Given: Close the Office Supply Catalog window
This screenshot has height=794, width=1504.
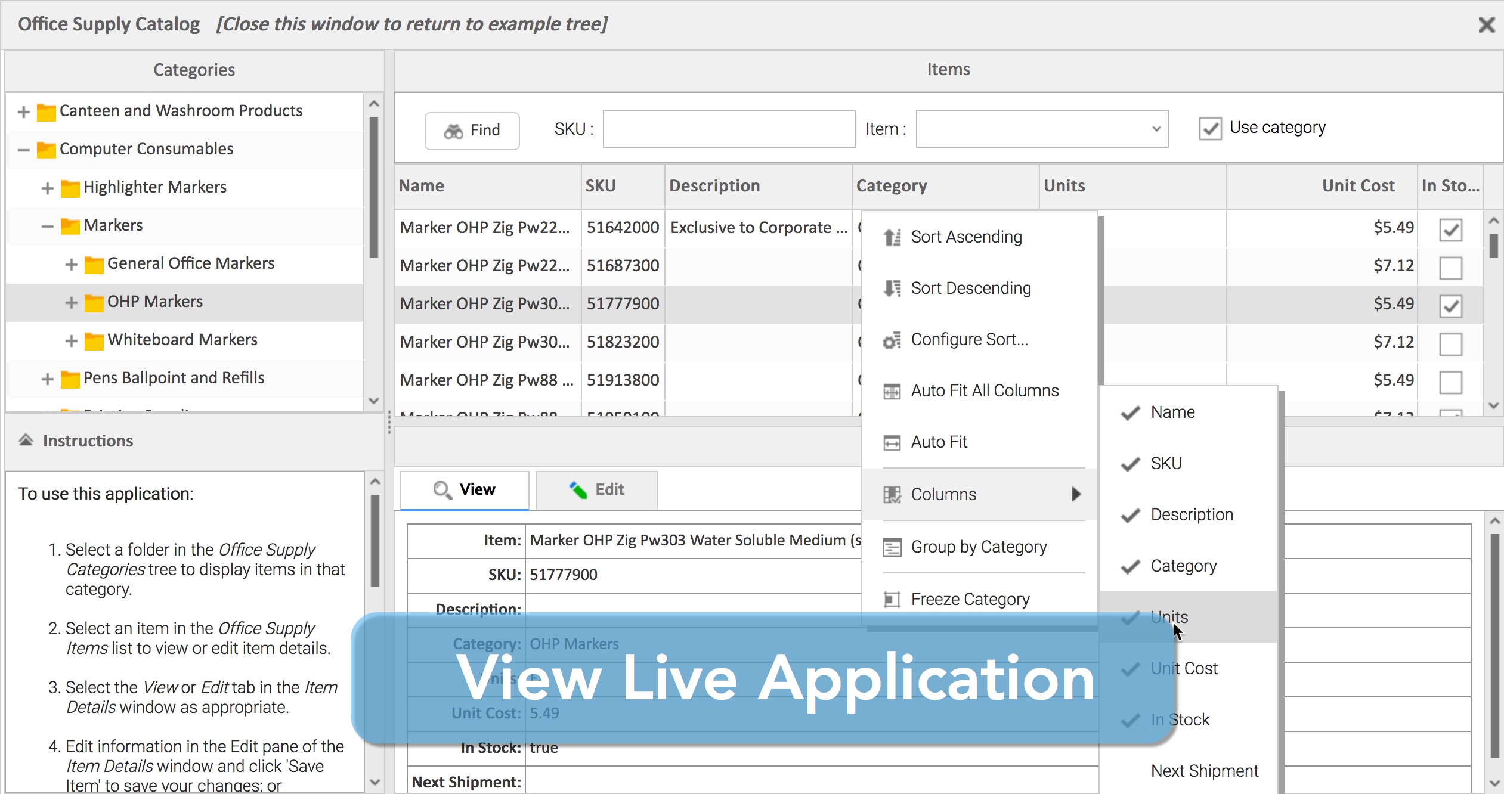Looking at the screenshot, I should click(x=1487, y=24).
